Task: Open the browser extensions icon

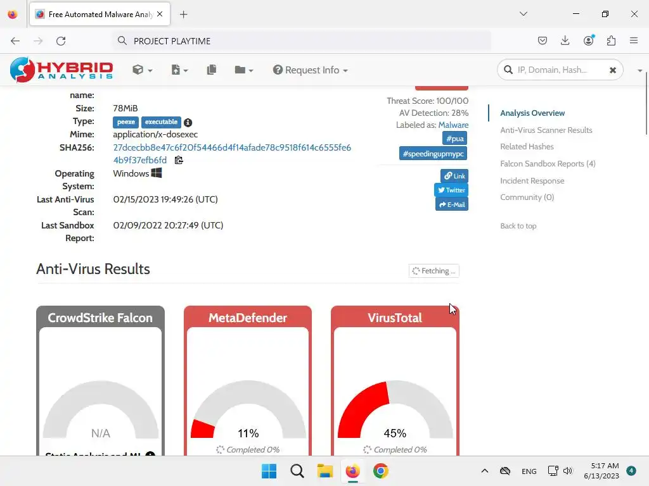Action: coord(612,40)
